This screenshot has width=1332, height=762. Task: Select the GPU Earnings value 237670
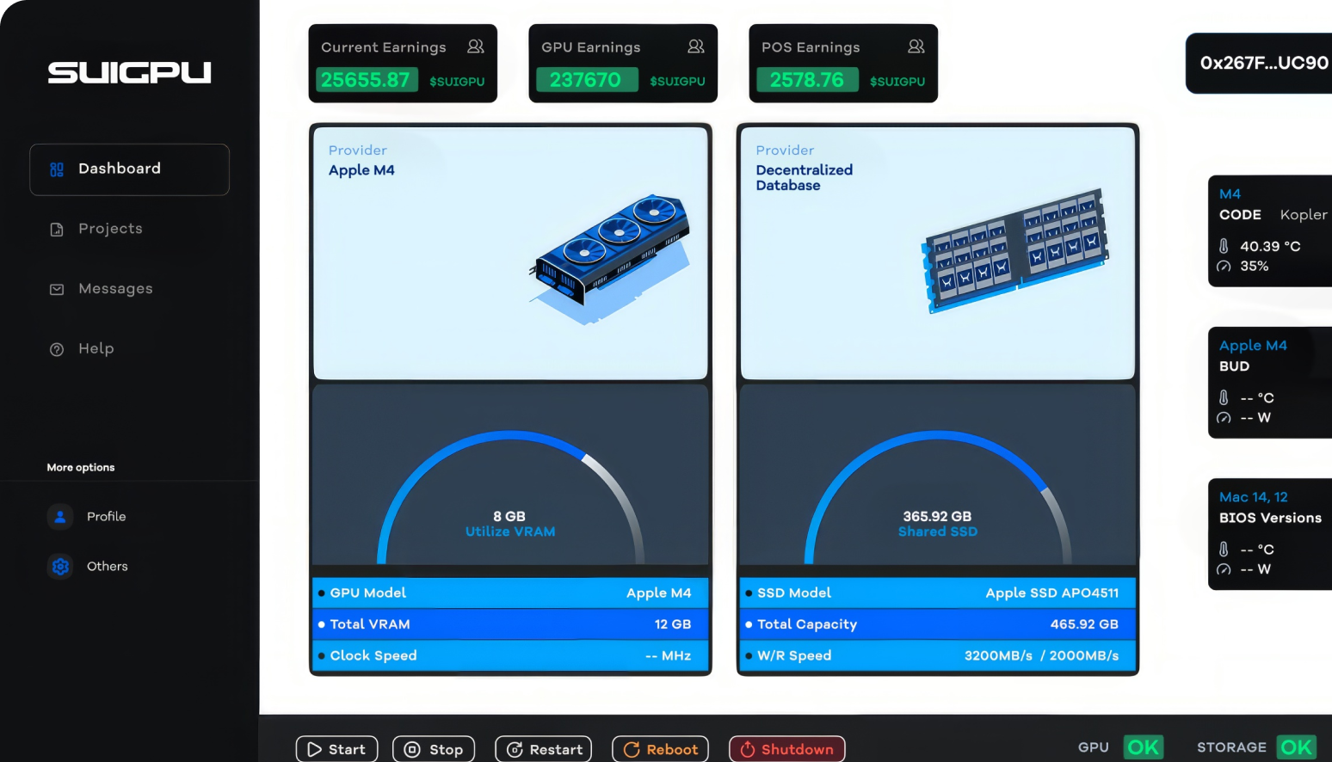(587, 80)
